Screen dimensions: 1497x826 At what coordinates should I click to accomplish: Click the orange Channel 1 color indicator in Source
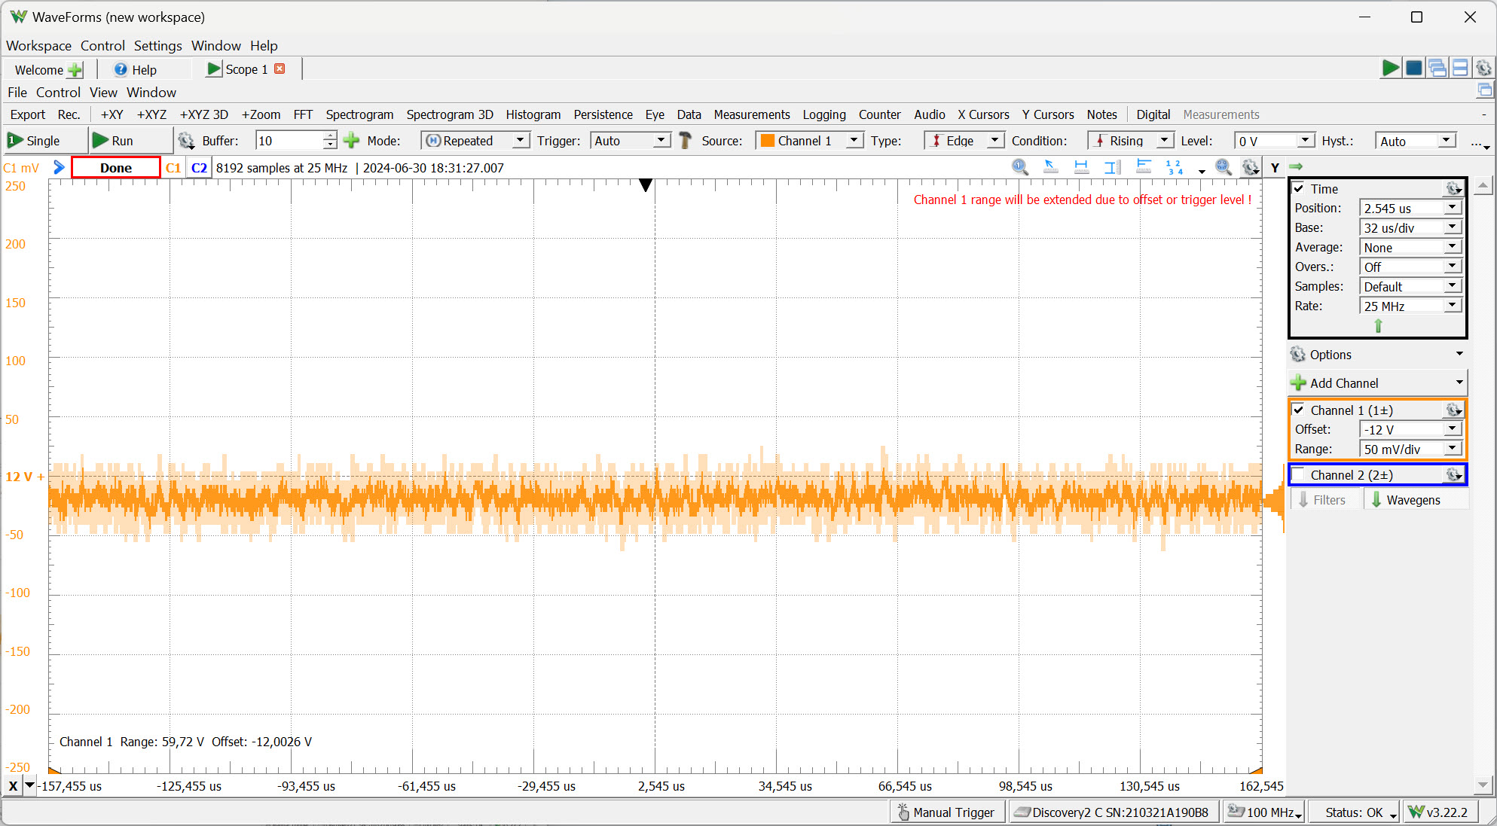768,140
